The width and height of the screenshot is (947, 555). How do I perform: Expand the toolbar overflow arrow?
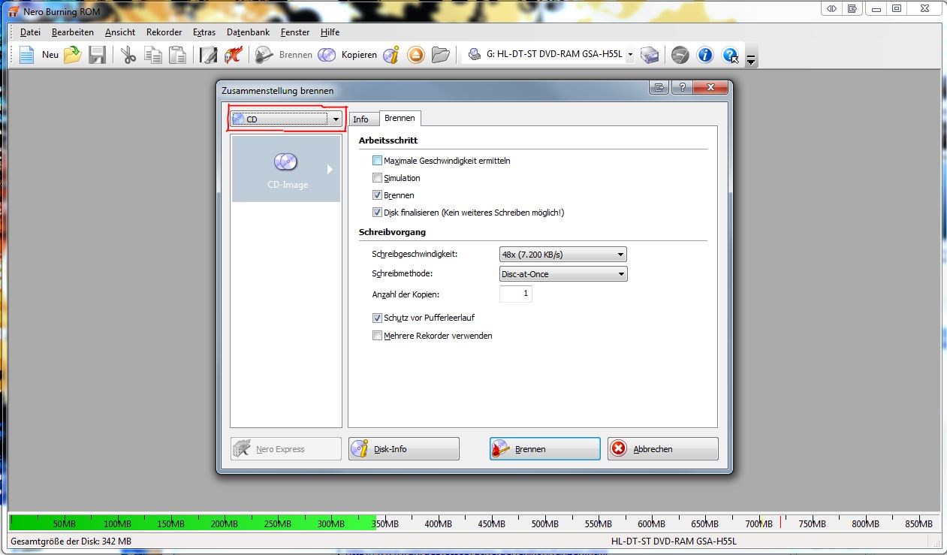click(750, 60)
